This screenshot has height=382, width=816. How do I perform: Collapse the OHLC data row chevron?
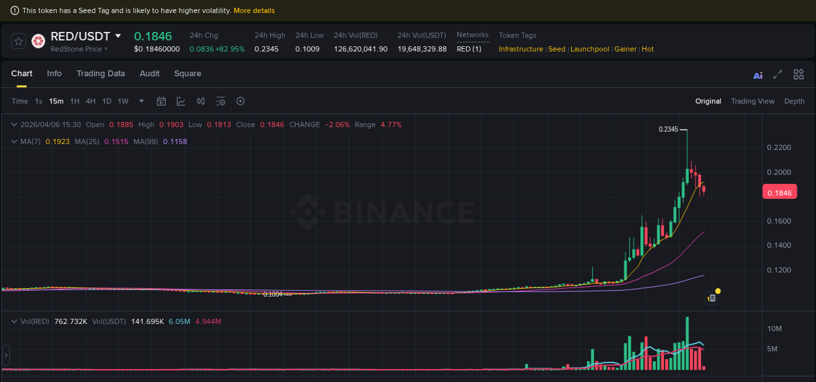[x=14, y=125]
